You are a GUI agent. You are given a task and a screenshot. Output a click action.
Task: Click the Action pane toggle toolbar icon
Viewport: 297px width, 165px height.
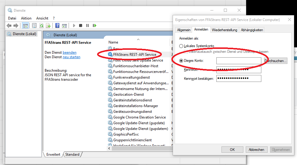tap(64, 25)
